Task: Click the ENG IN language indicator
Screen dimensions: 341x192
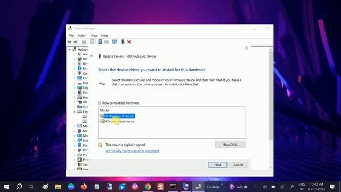Action: pyautogui.click(x=302, y=187)
